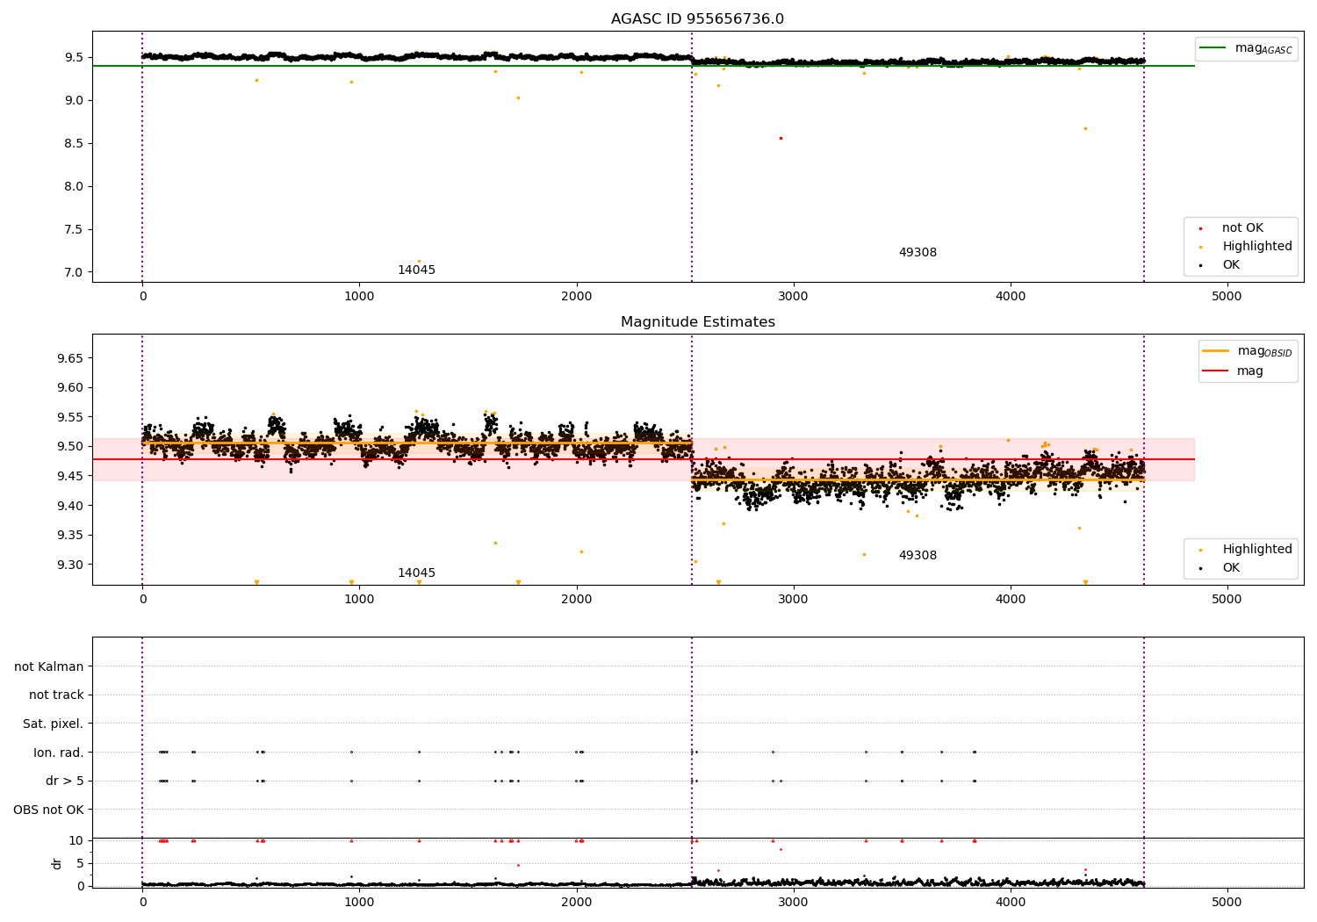Select the green mag AGASC legend entry
Image resolution: width=1317 pixels, height=922 pixels.
[x=1247, y=48]
